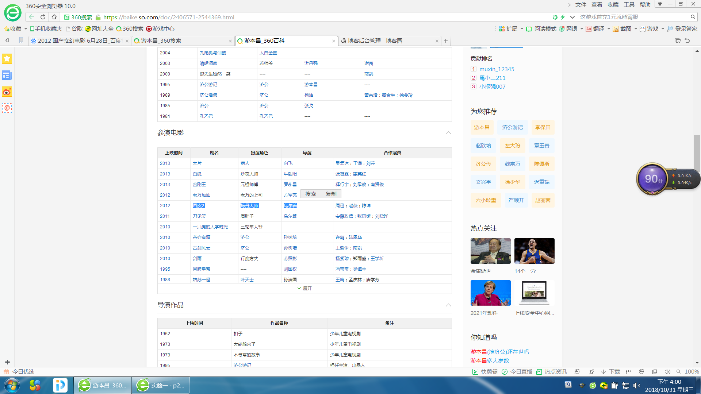Open the Weibo sidebar icon

[7, 92]
